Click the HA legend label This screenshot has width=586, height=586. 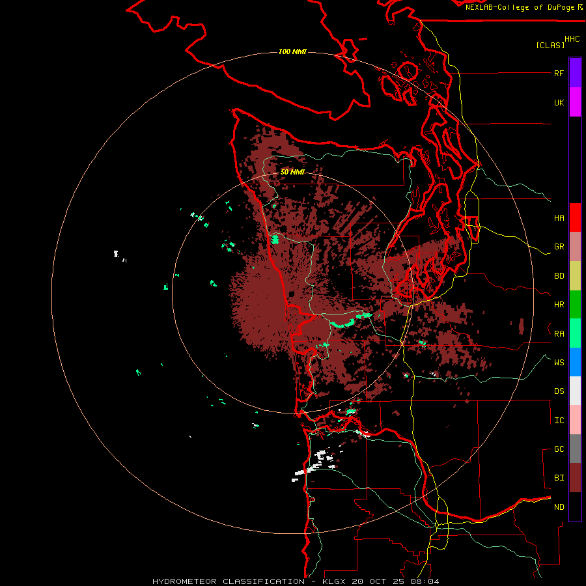tap(559, 218)
